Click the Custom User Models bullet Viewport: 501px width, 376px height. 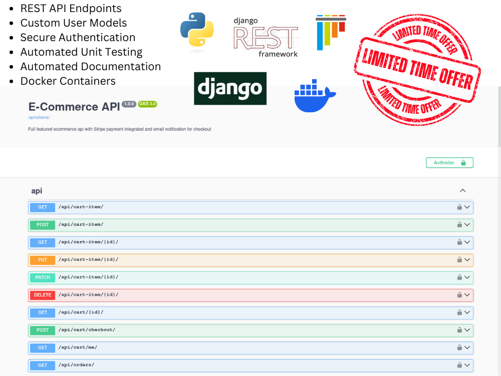(74, 23)
